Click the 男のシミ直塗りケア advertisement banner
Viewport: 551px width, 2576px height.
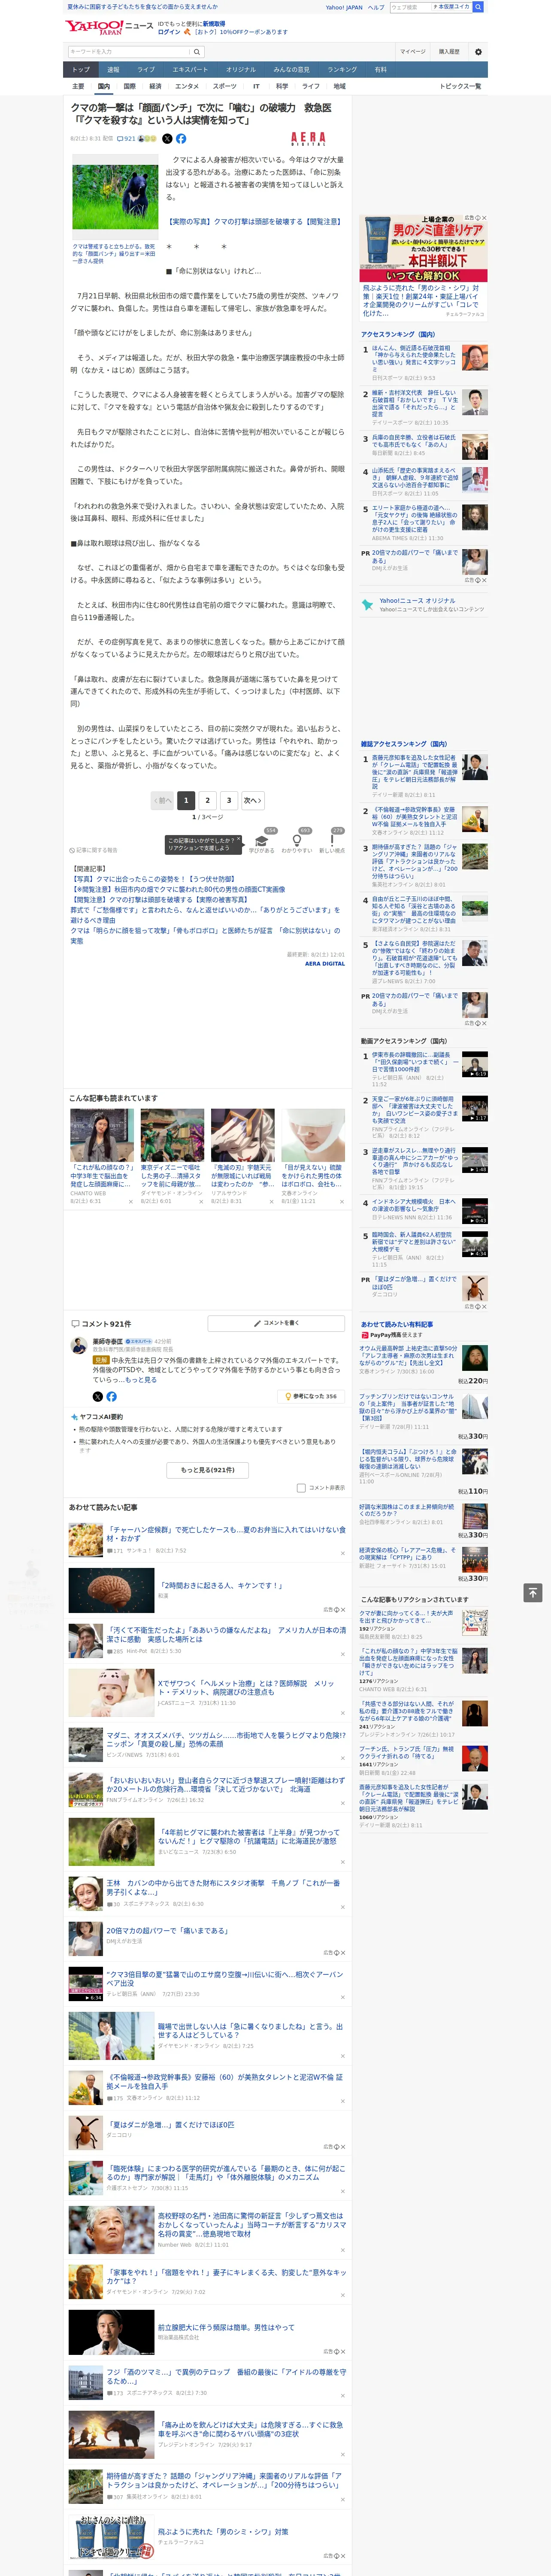click(424, 249)
